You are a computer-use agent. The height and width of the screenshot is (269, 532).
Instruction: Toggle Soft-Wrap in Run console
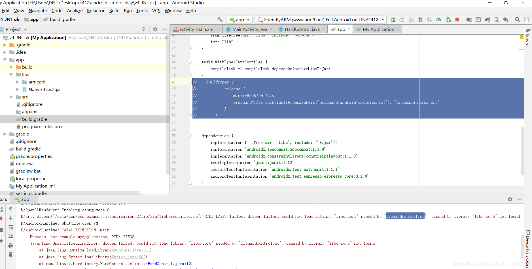[x=11, y=227]
